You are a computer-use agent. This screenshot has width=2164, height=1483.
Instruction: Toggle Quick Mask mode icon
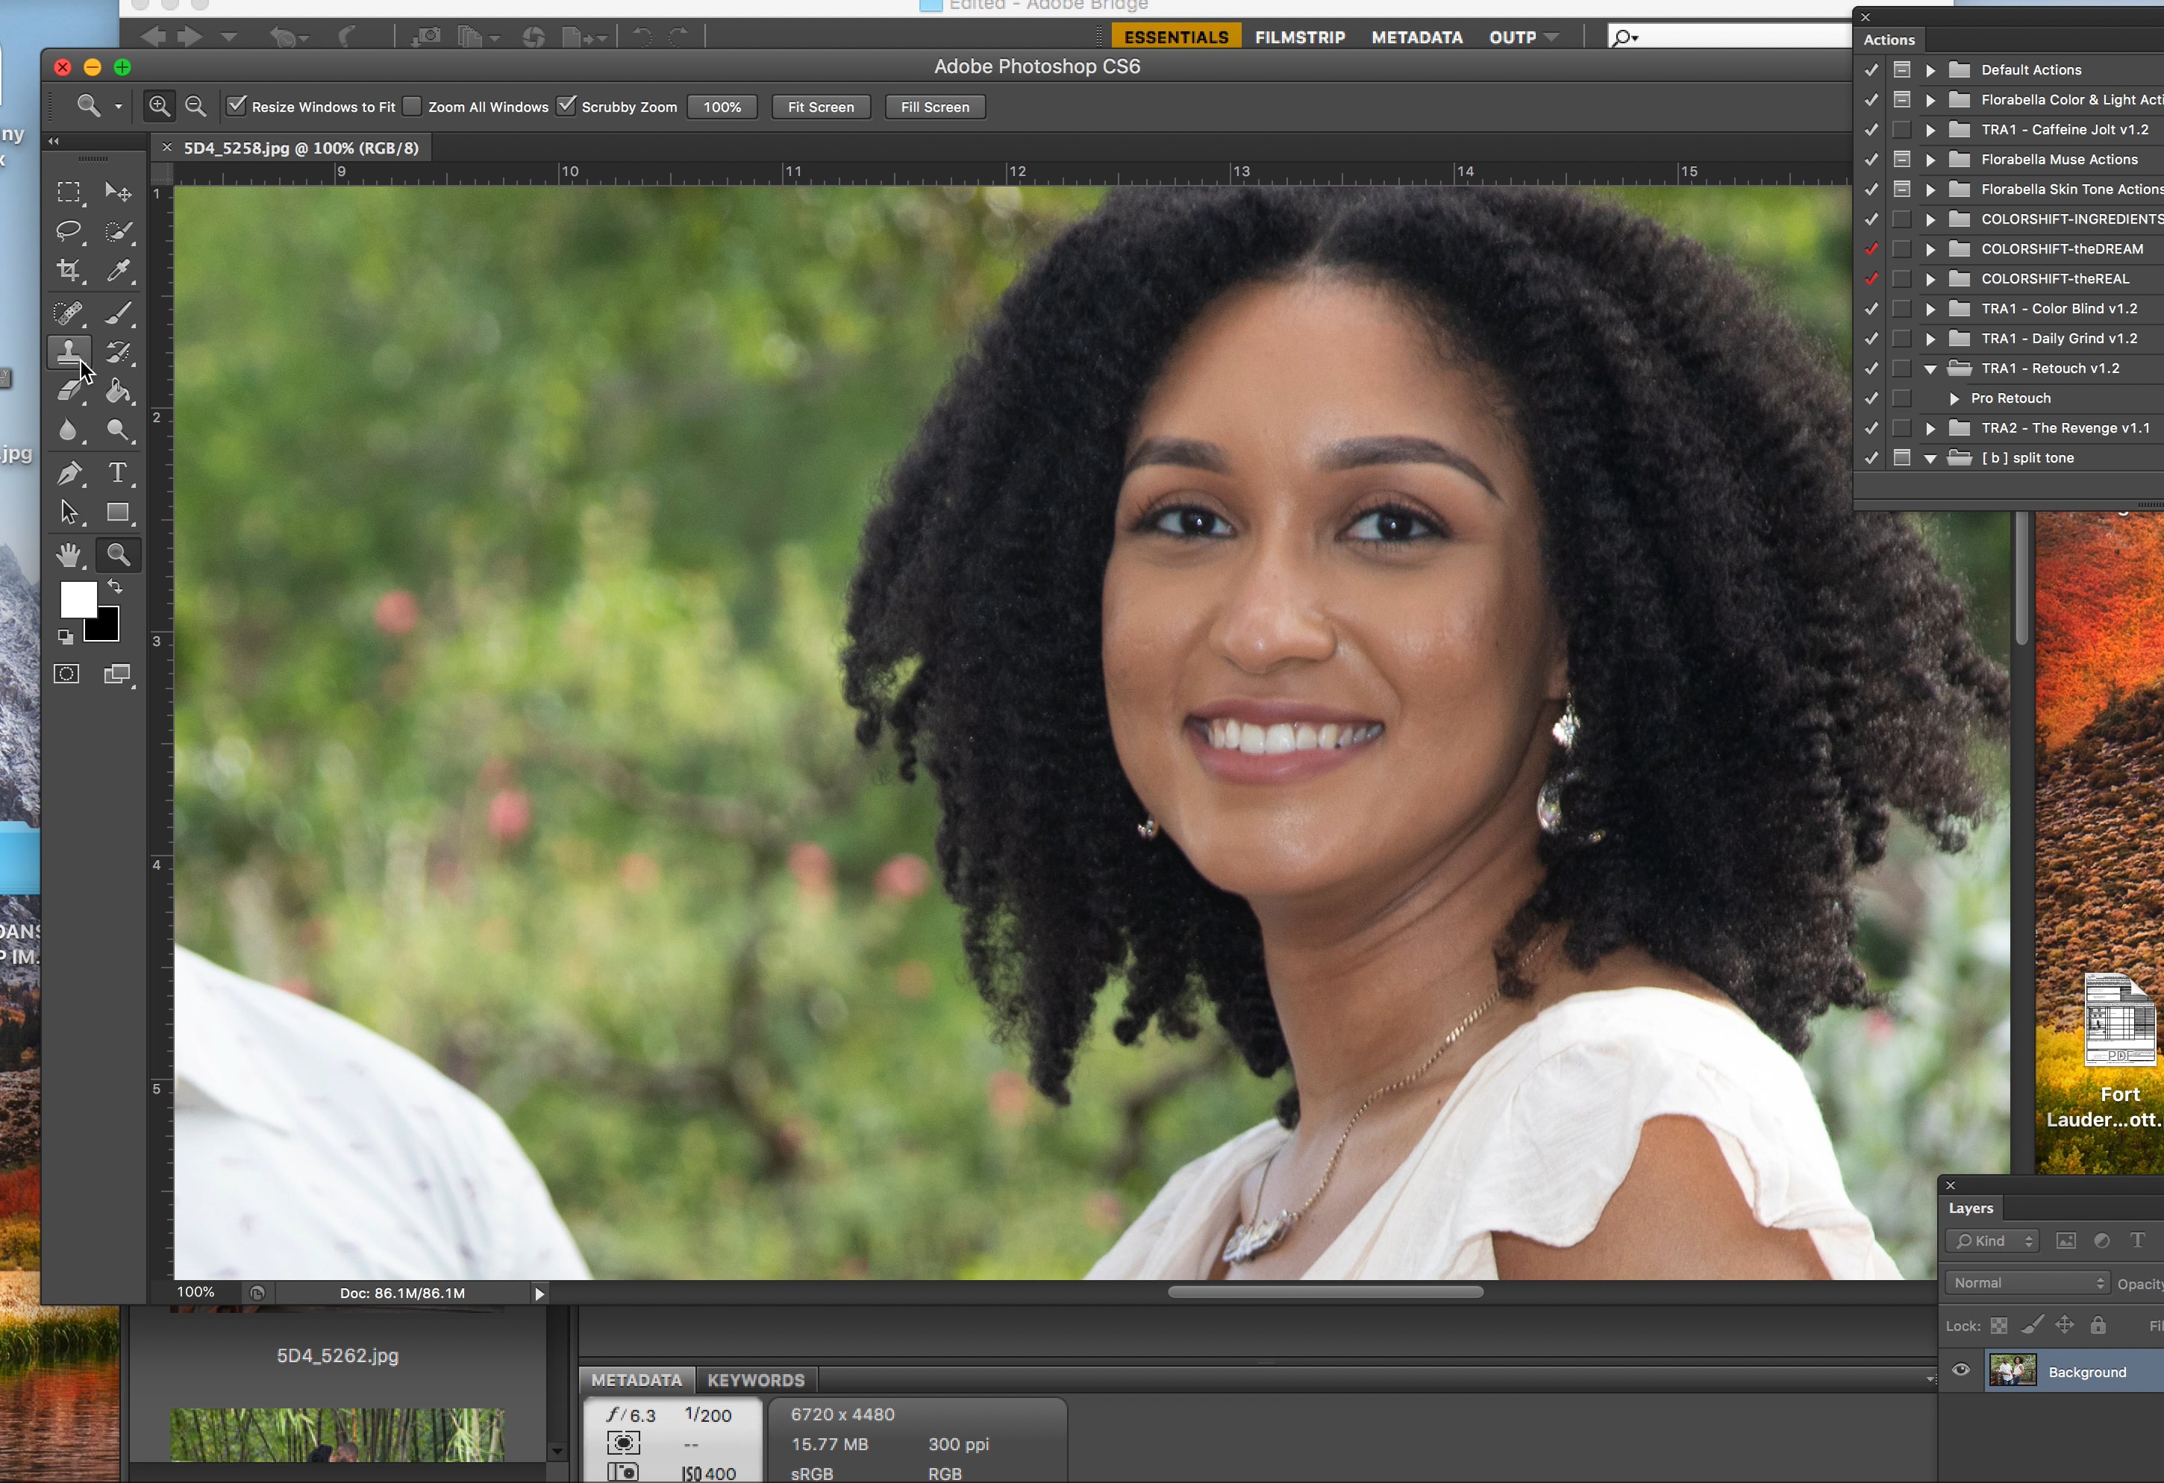pyautogui.click(x=67, y=674)
